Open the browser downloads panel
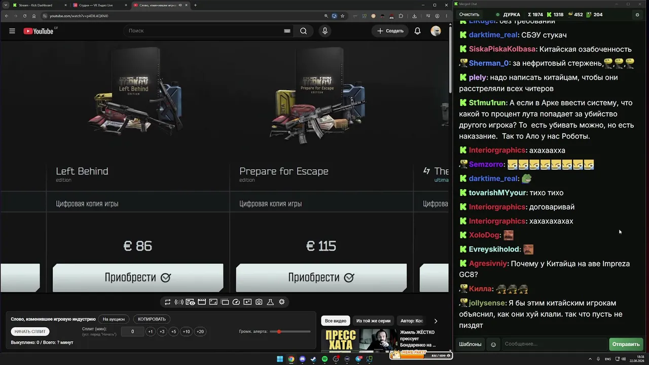 click(415, 16)
